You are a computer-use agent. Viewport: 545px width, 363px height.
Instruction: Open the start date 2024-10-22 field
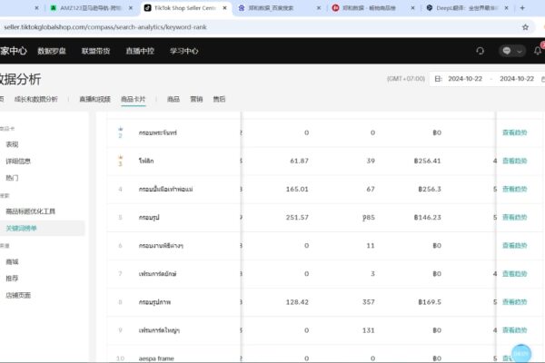pyautogui.click(x=465, y=79)
